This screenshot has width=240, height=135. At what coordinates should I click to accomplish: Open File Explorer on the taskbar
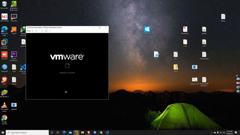click(x=82, y=132)
